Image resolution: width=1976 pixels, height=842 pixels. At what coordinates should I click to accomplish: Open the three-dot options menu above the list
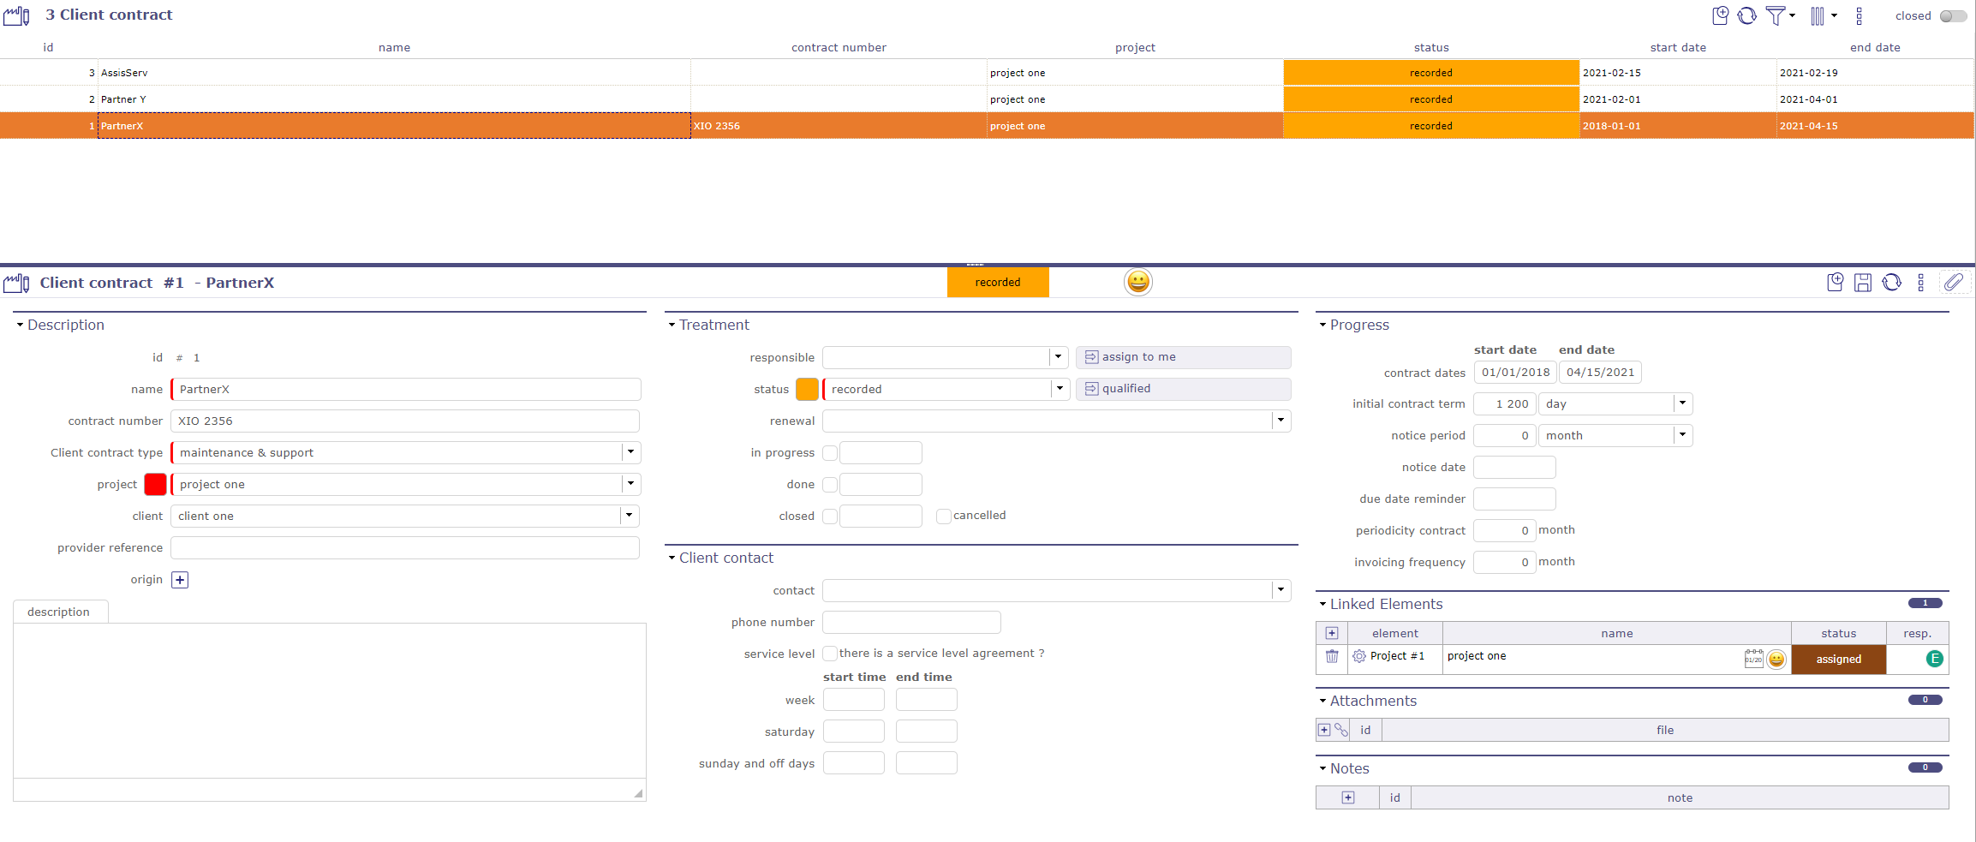1860,15
